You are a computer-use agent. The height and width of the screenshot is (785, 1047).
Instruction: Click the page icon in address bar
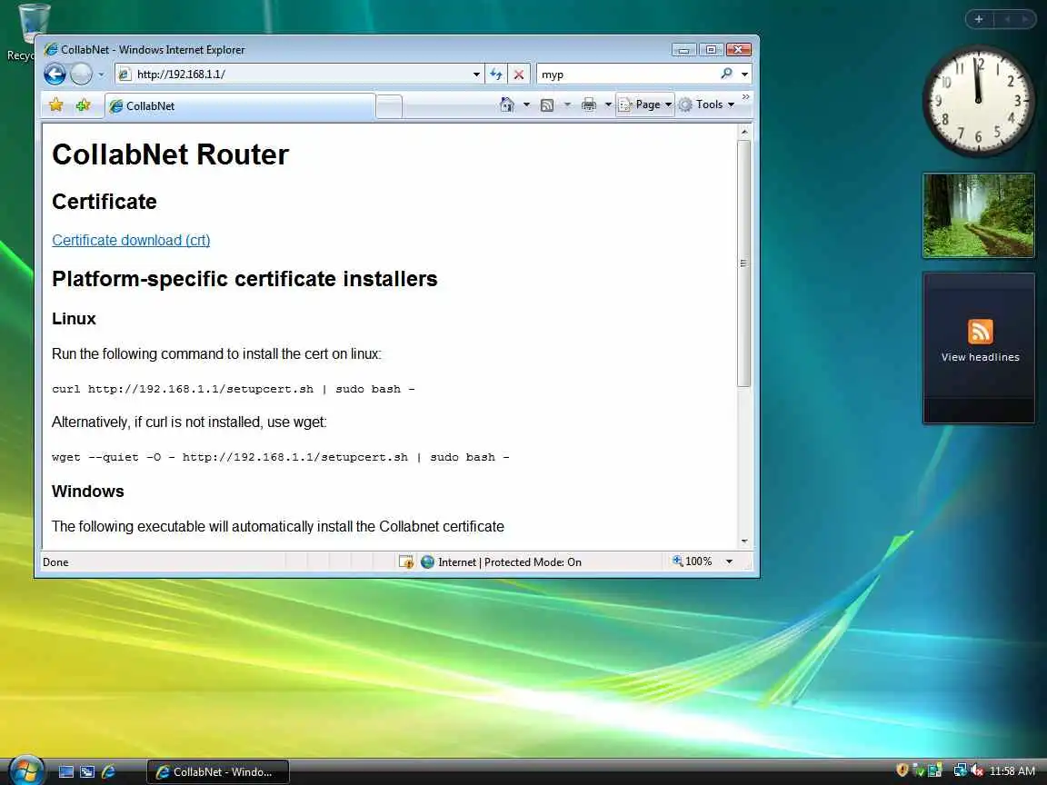click(125, 75)
